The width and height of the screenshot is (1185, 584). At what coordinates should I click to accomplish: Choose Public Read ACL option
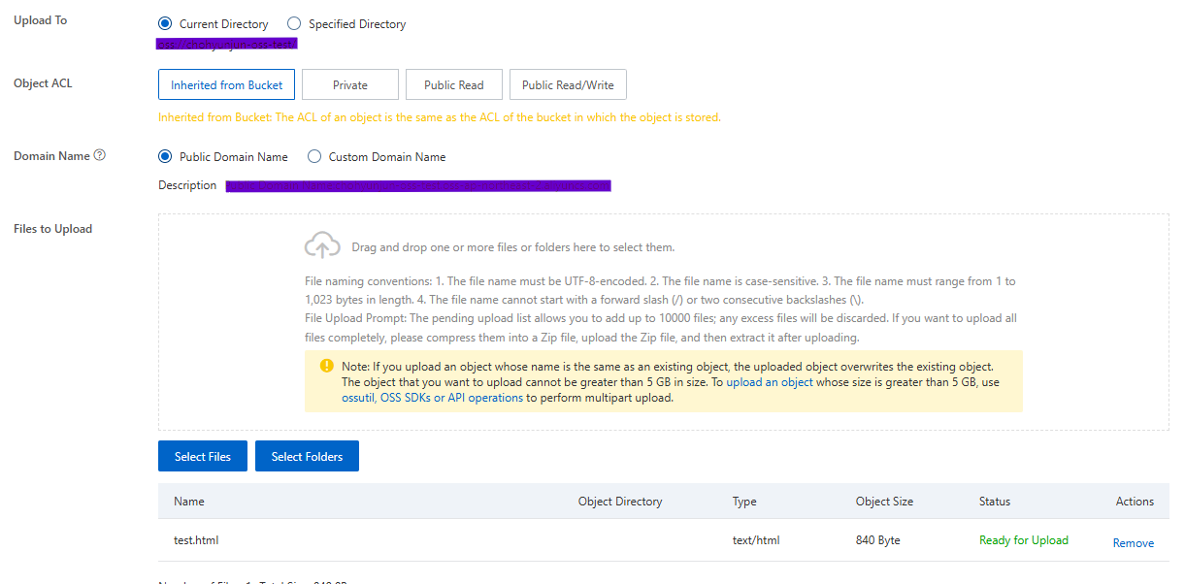pyautogui.click(x=453, y=84)
